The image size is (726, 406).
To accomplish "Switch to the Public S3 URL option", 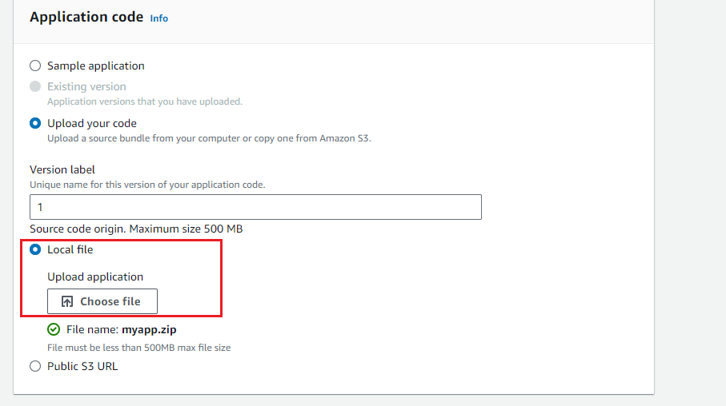I will pyautogui.click(x=35, y=366).
